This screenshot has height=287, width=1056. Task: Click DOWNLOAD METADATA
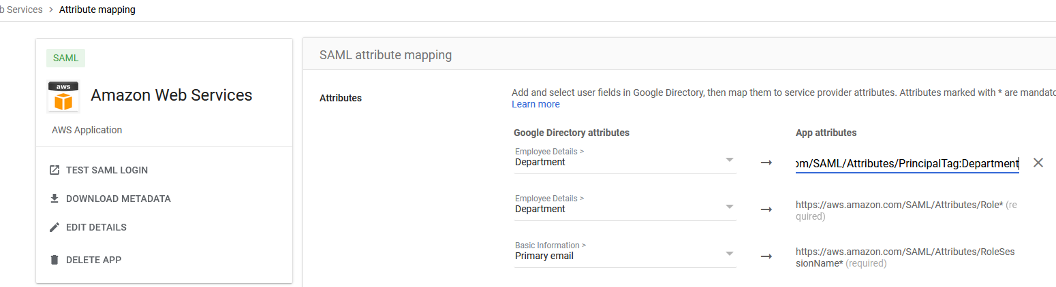(x=119, y=199)
